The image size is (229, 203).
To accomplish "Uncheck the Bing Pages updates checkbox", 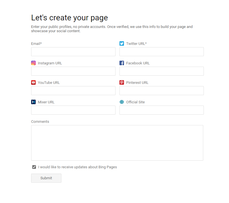I will 34,167.
